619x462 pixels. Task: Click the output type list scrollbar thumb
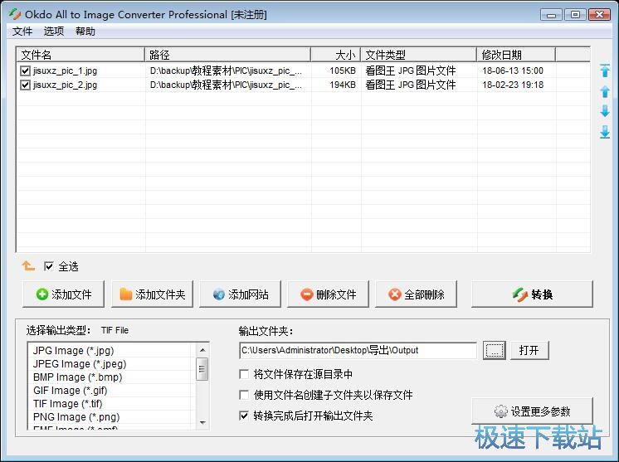(x=202, y=369)
